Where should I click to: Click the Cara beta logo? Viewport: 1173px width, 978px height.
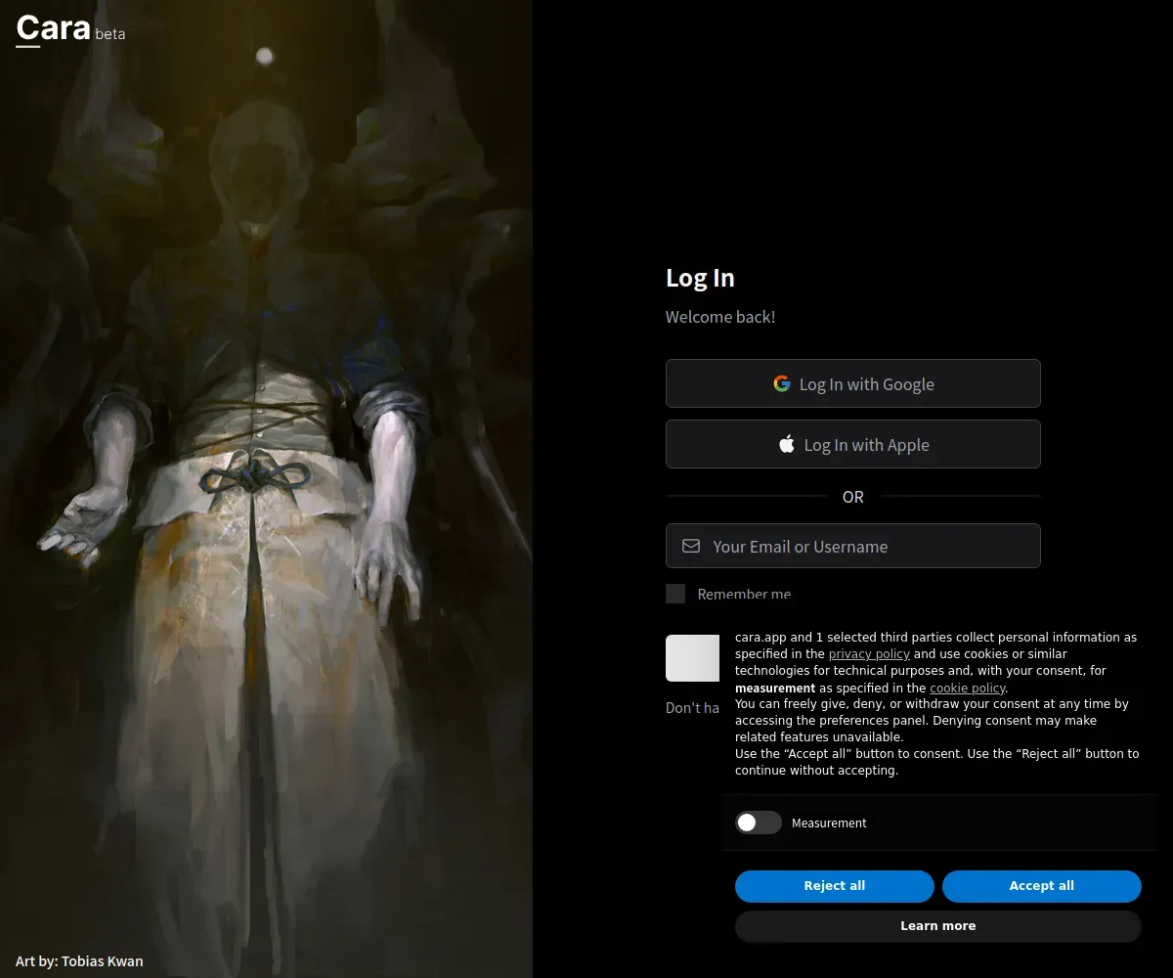(70, 28)
